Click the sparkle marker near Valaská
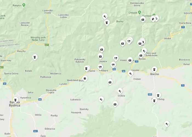 click(x=130, y=73)
